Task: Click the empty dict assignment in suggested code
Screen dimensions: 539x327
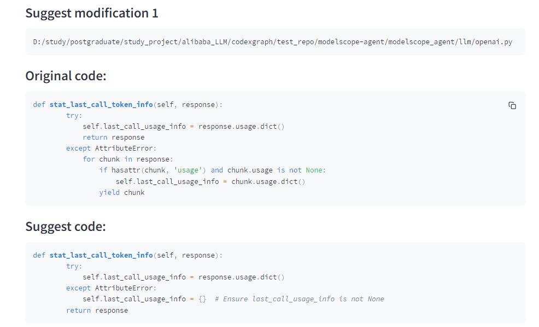Action: [202, 299]
